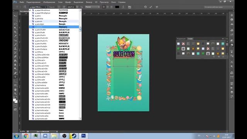The image size is (247, 139).
Task: Open the font size dropdown arrow
Action: [77, 7]
